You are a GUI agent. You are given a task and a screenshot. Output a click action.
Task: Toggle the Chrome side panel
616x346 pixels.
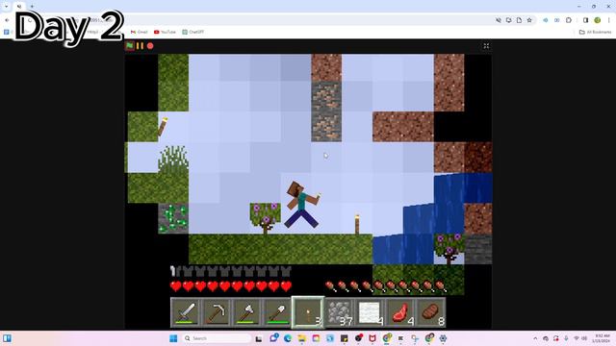[x=585, y=20]
